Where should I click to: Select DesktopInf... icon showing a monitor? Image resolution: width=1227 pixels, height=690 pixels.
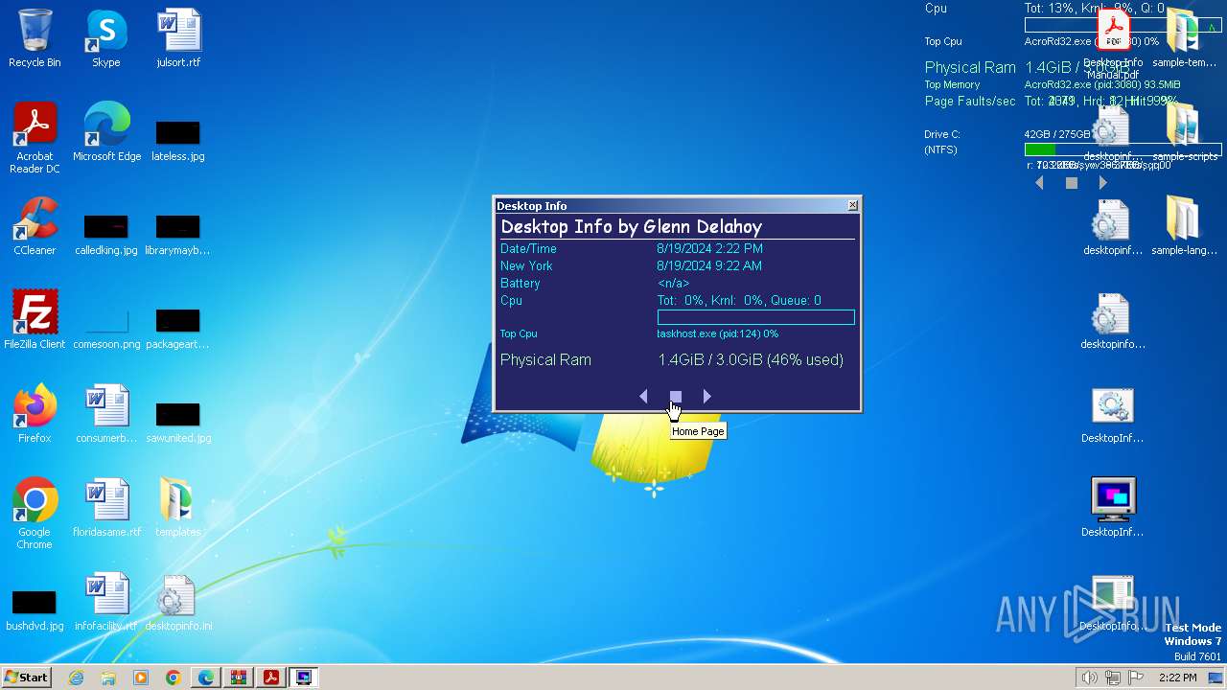1113,509
